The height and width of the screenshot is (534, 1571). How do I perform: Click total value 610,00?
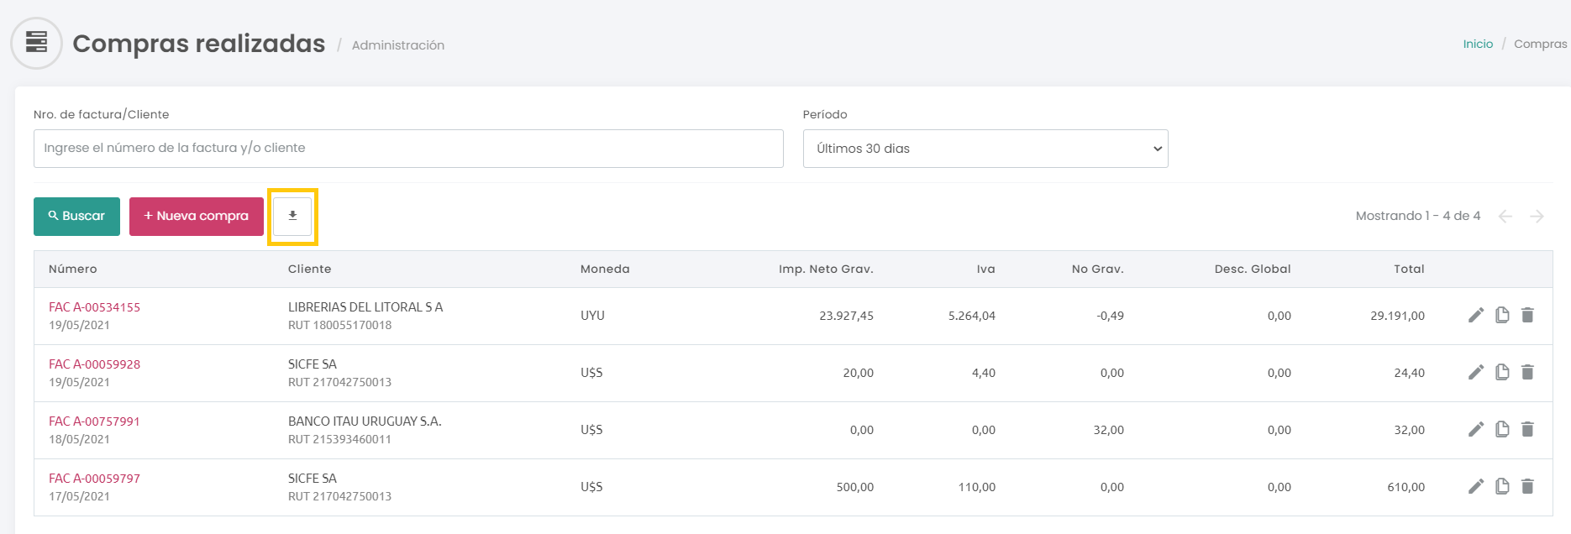pyautogui.click(x=1405, y=487)
